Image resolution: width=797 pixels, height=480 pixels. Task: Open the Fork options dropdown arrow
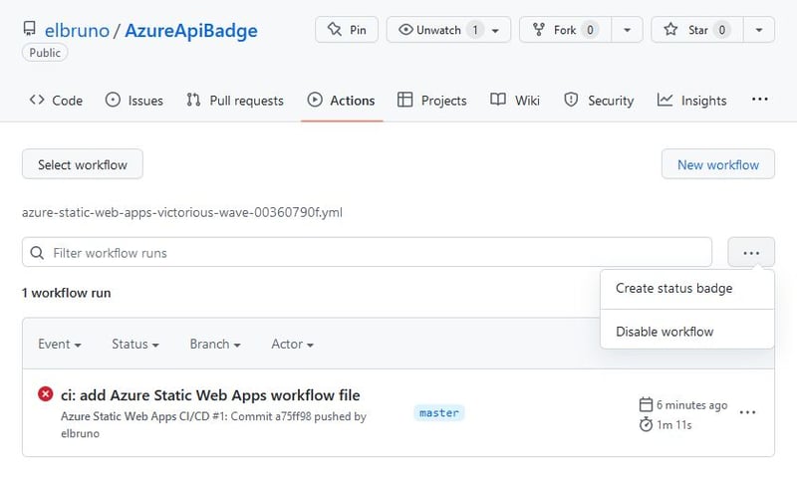(628, 30)
